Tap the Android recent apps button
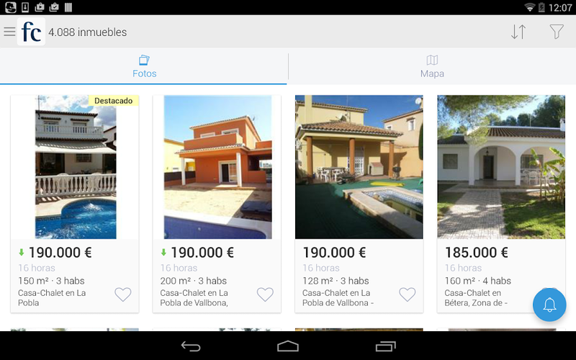576x360 pixels. (x=385, y=346)
